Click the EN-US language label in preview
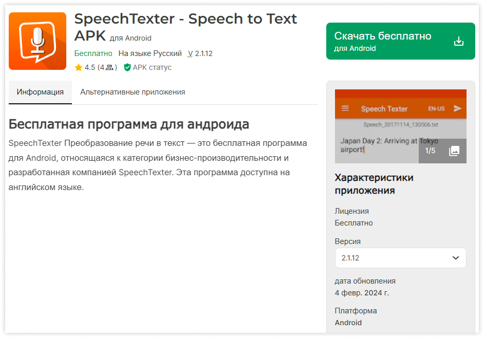The height and width of the screenshot is (338, 484). tap(436, 109)
